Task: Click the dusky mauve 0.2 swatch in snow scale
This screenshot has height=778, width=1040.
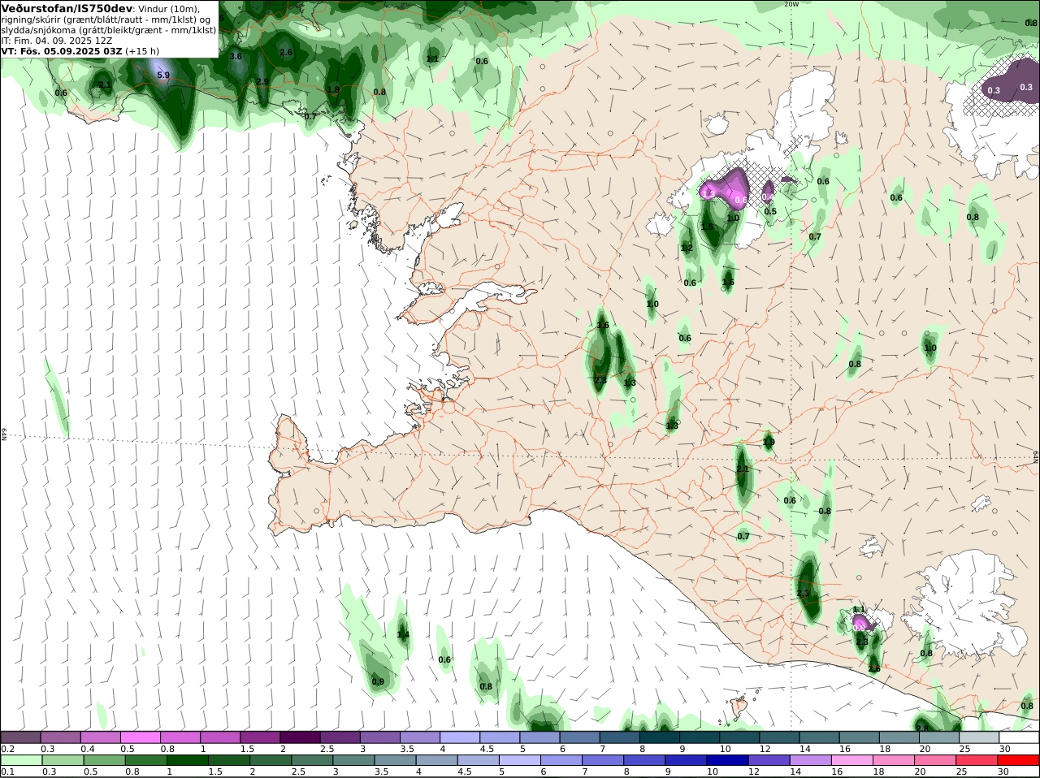Action: click(x=21, y=737)
